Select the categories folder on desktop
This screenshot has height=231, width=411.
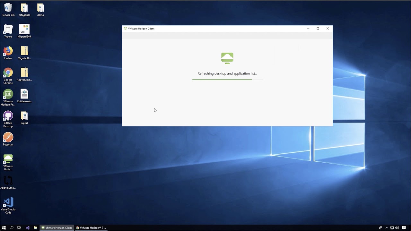[x=24, y=10]
